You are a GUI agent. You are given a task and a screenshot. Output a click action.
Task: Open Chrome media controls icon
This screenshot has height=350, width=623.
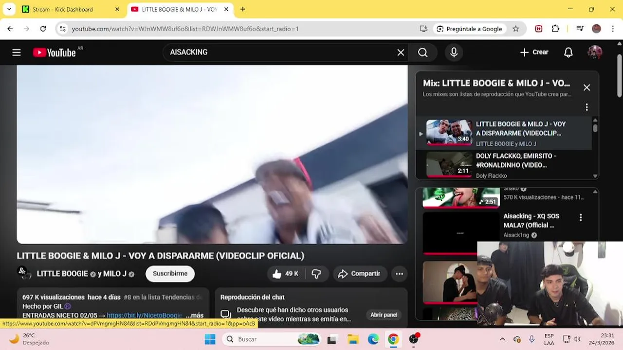point(580,29)
